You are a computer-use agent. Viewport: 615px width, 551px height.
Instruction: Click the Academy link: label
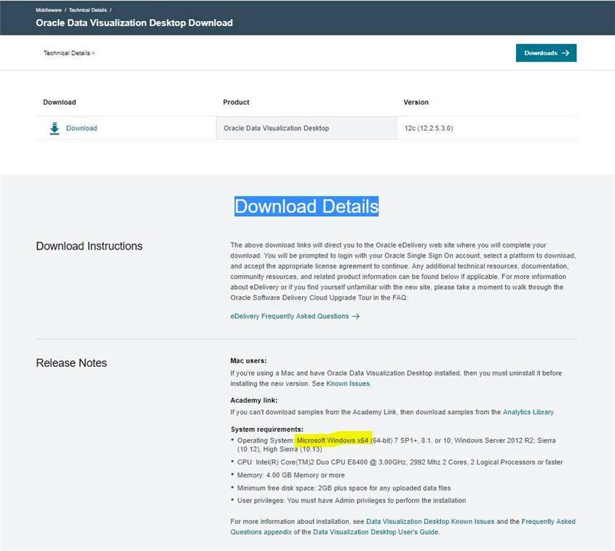click(x=254, y=400)
